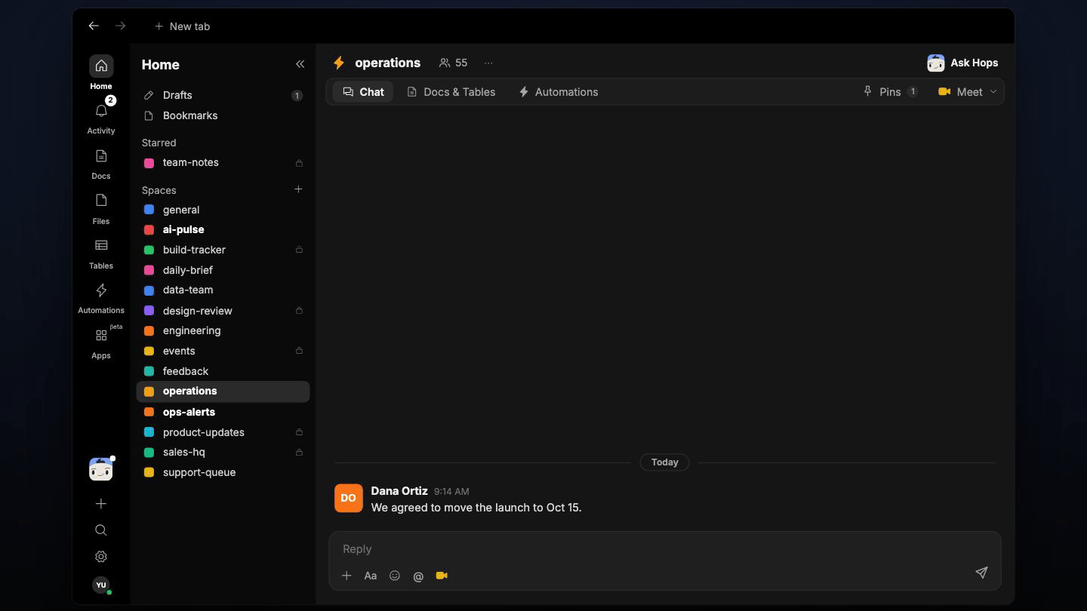The height and width of the screenshot is (611, 1087).
Task: Open Bookmarks in sidebar
Action: coord(223,115)
